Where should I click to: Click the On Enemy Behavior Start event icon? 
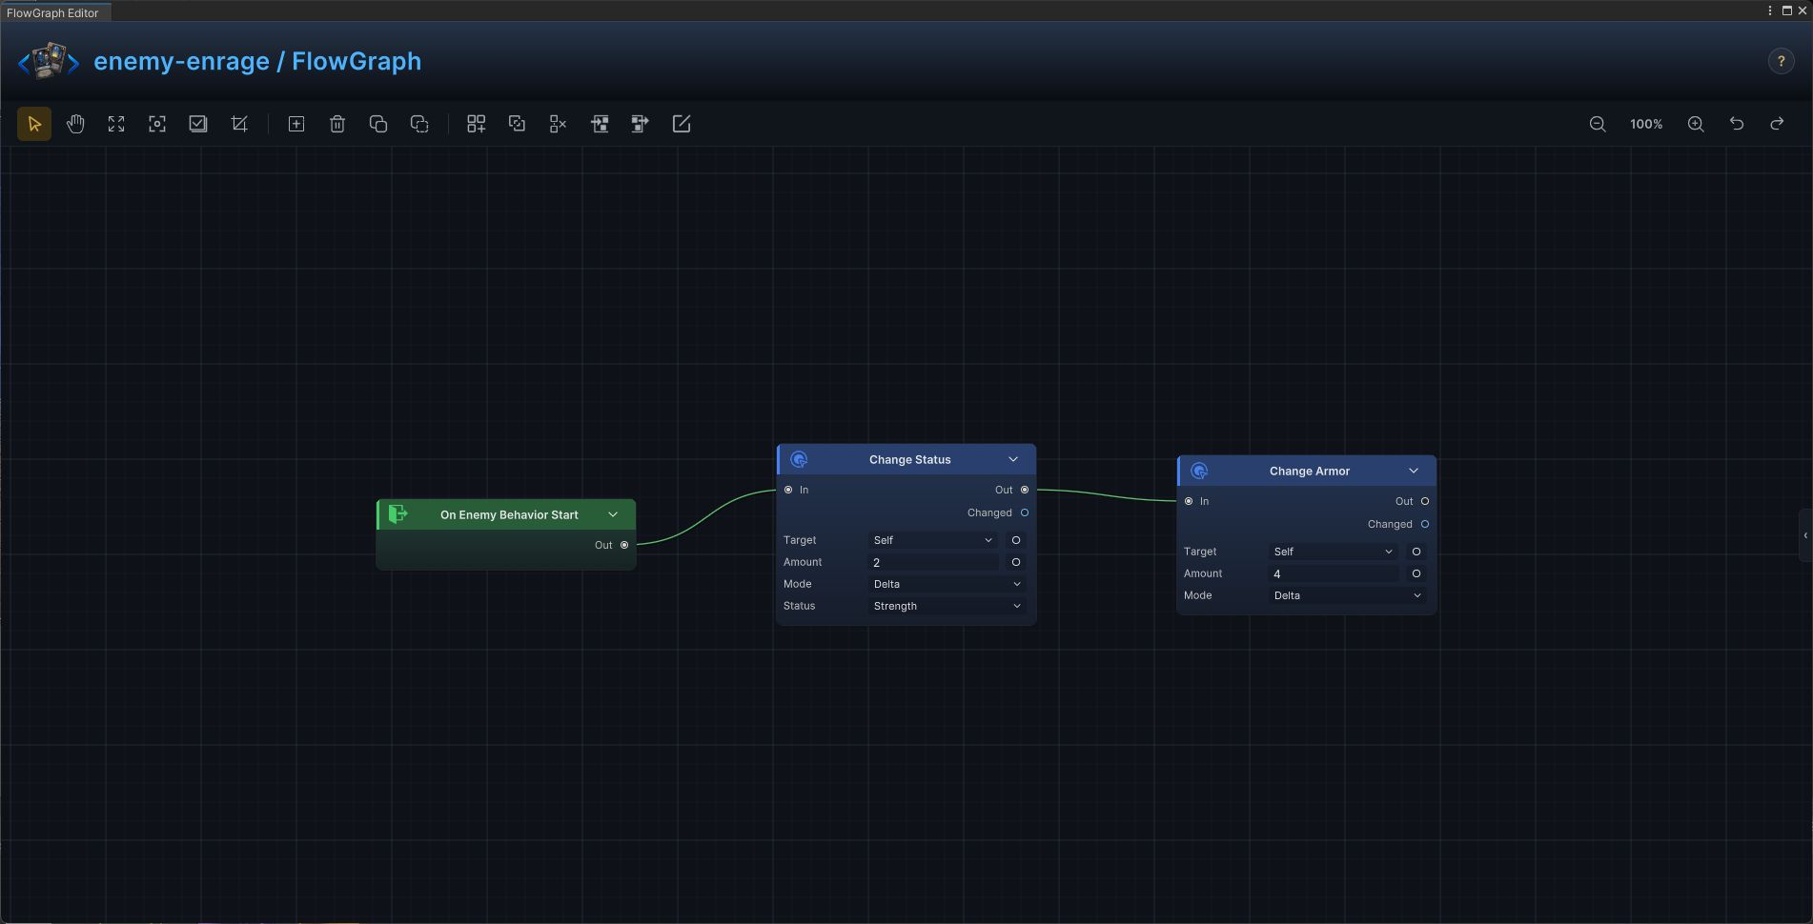[398, 514]
